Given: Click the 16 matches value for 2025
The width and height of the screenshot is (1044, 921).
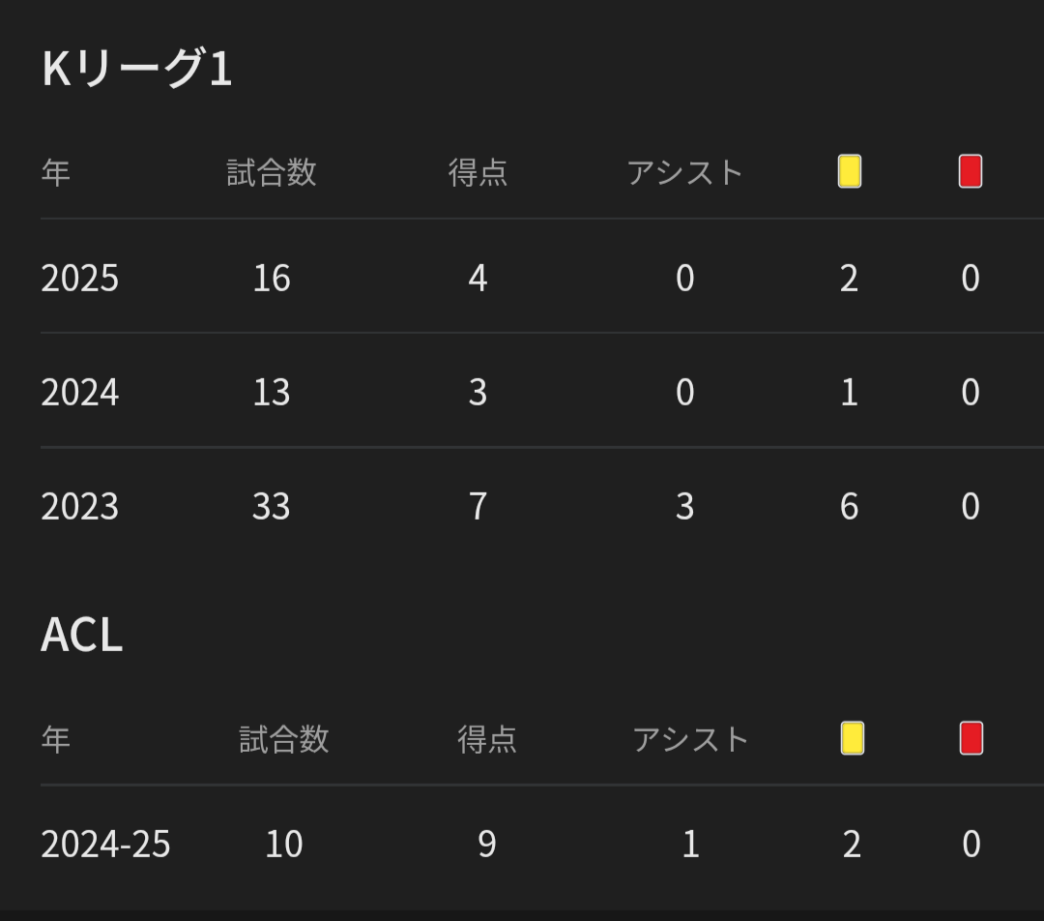Looking at the screenshot, I should tap(271, 279).
